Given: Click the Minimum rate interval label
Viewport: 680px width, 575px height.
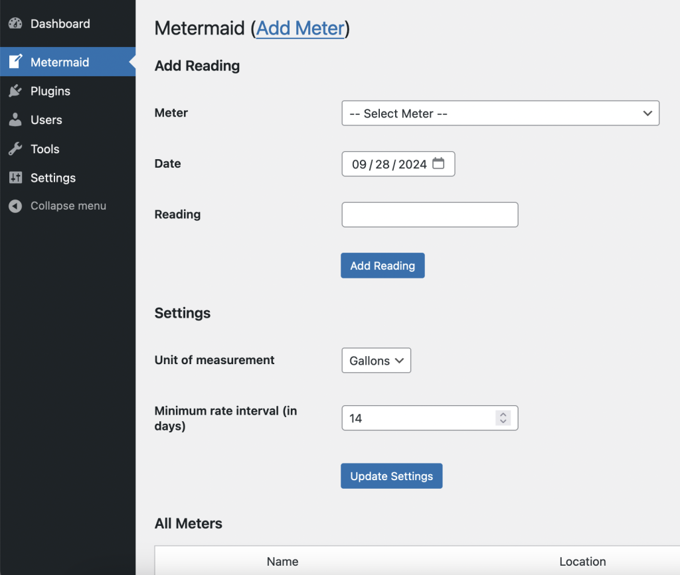Looking at the screenshot, I should click(x=226, y=418).
